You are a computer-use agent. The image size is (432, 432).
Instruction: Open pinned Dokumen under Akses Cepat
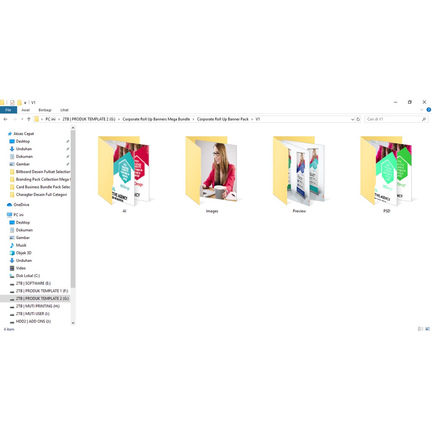point(24,157)
